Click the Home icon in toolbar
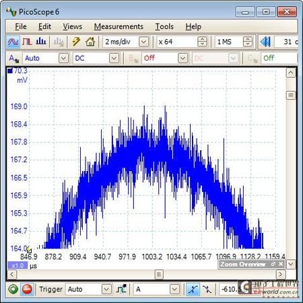The height and width of the screenshot is (303, 303). [90, 42]
